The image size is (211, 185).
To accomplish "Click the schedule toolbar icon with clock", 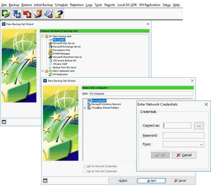I will 38,14.
